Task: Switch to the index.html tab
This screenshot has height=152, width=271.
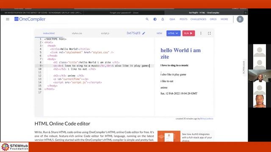Action: [x=49, y=33]
